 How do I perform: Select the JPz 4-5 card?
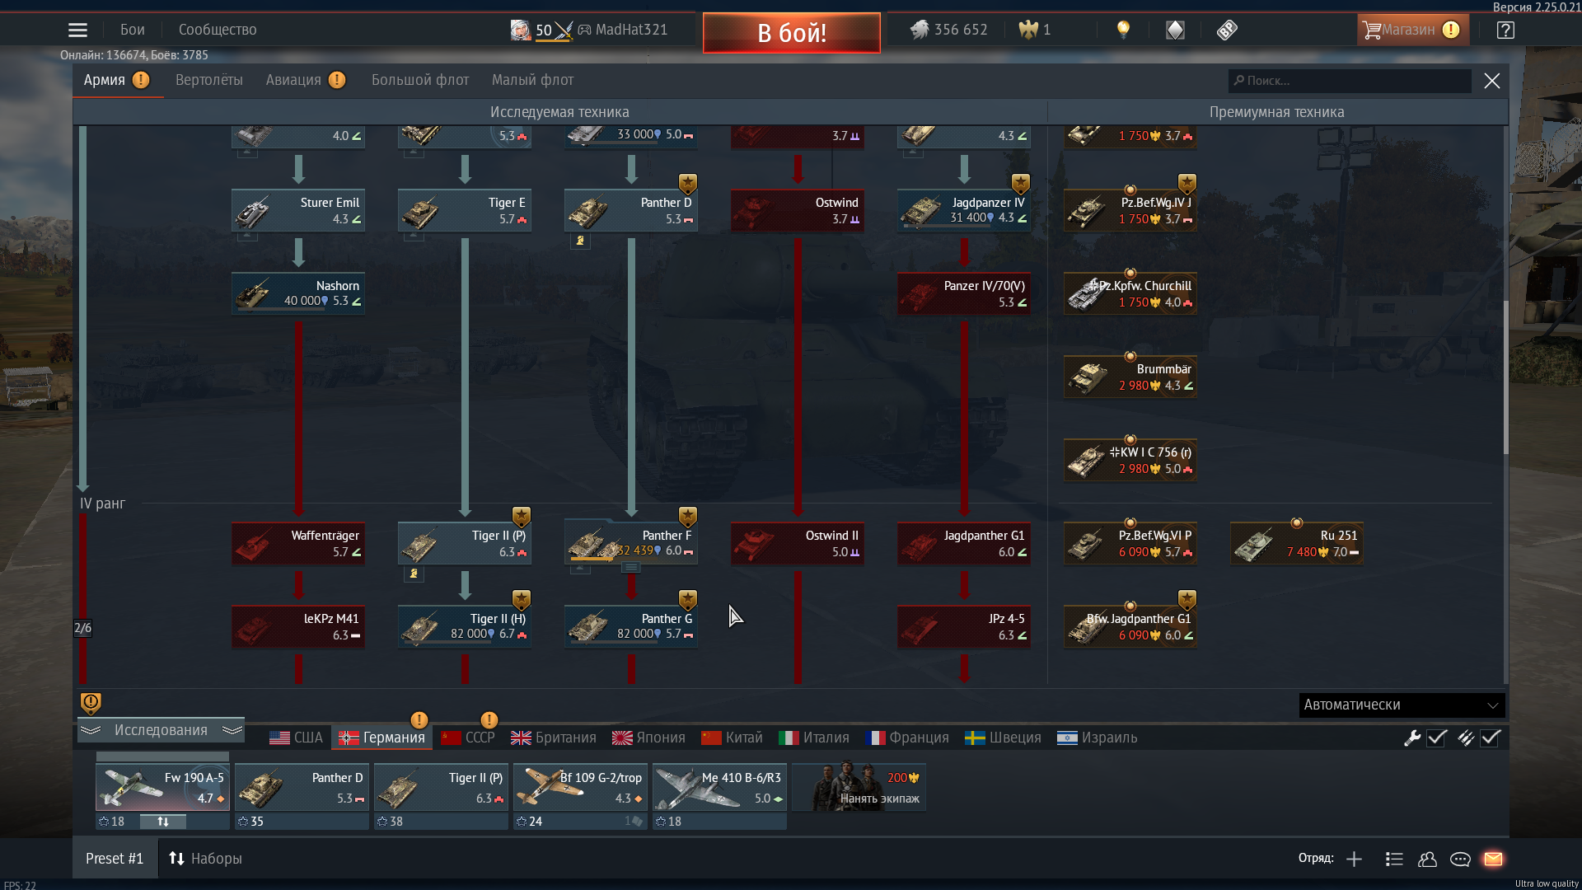(964, 626)
